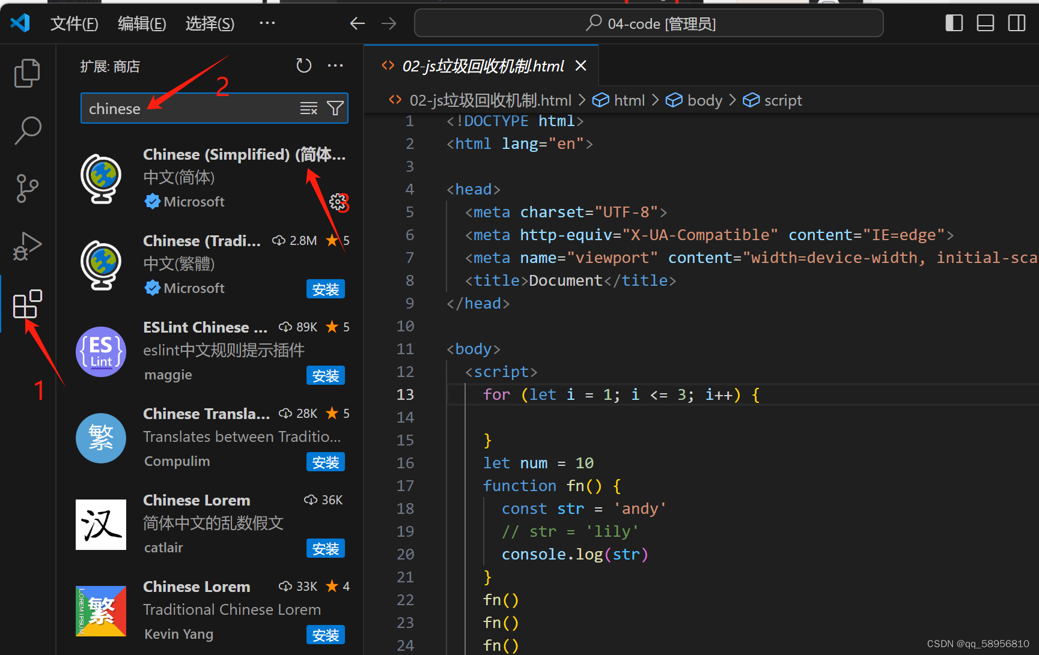Viewport: 1039px width, 655px height.
Task: Click the Chinese (Simplified) globe icon
Action: (101, 178)
